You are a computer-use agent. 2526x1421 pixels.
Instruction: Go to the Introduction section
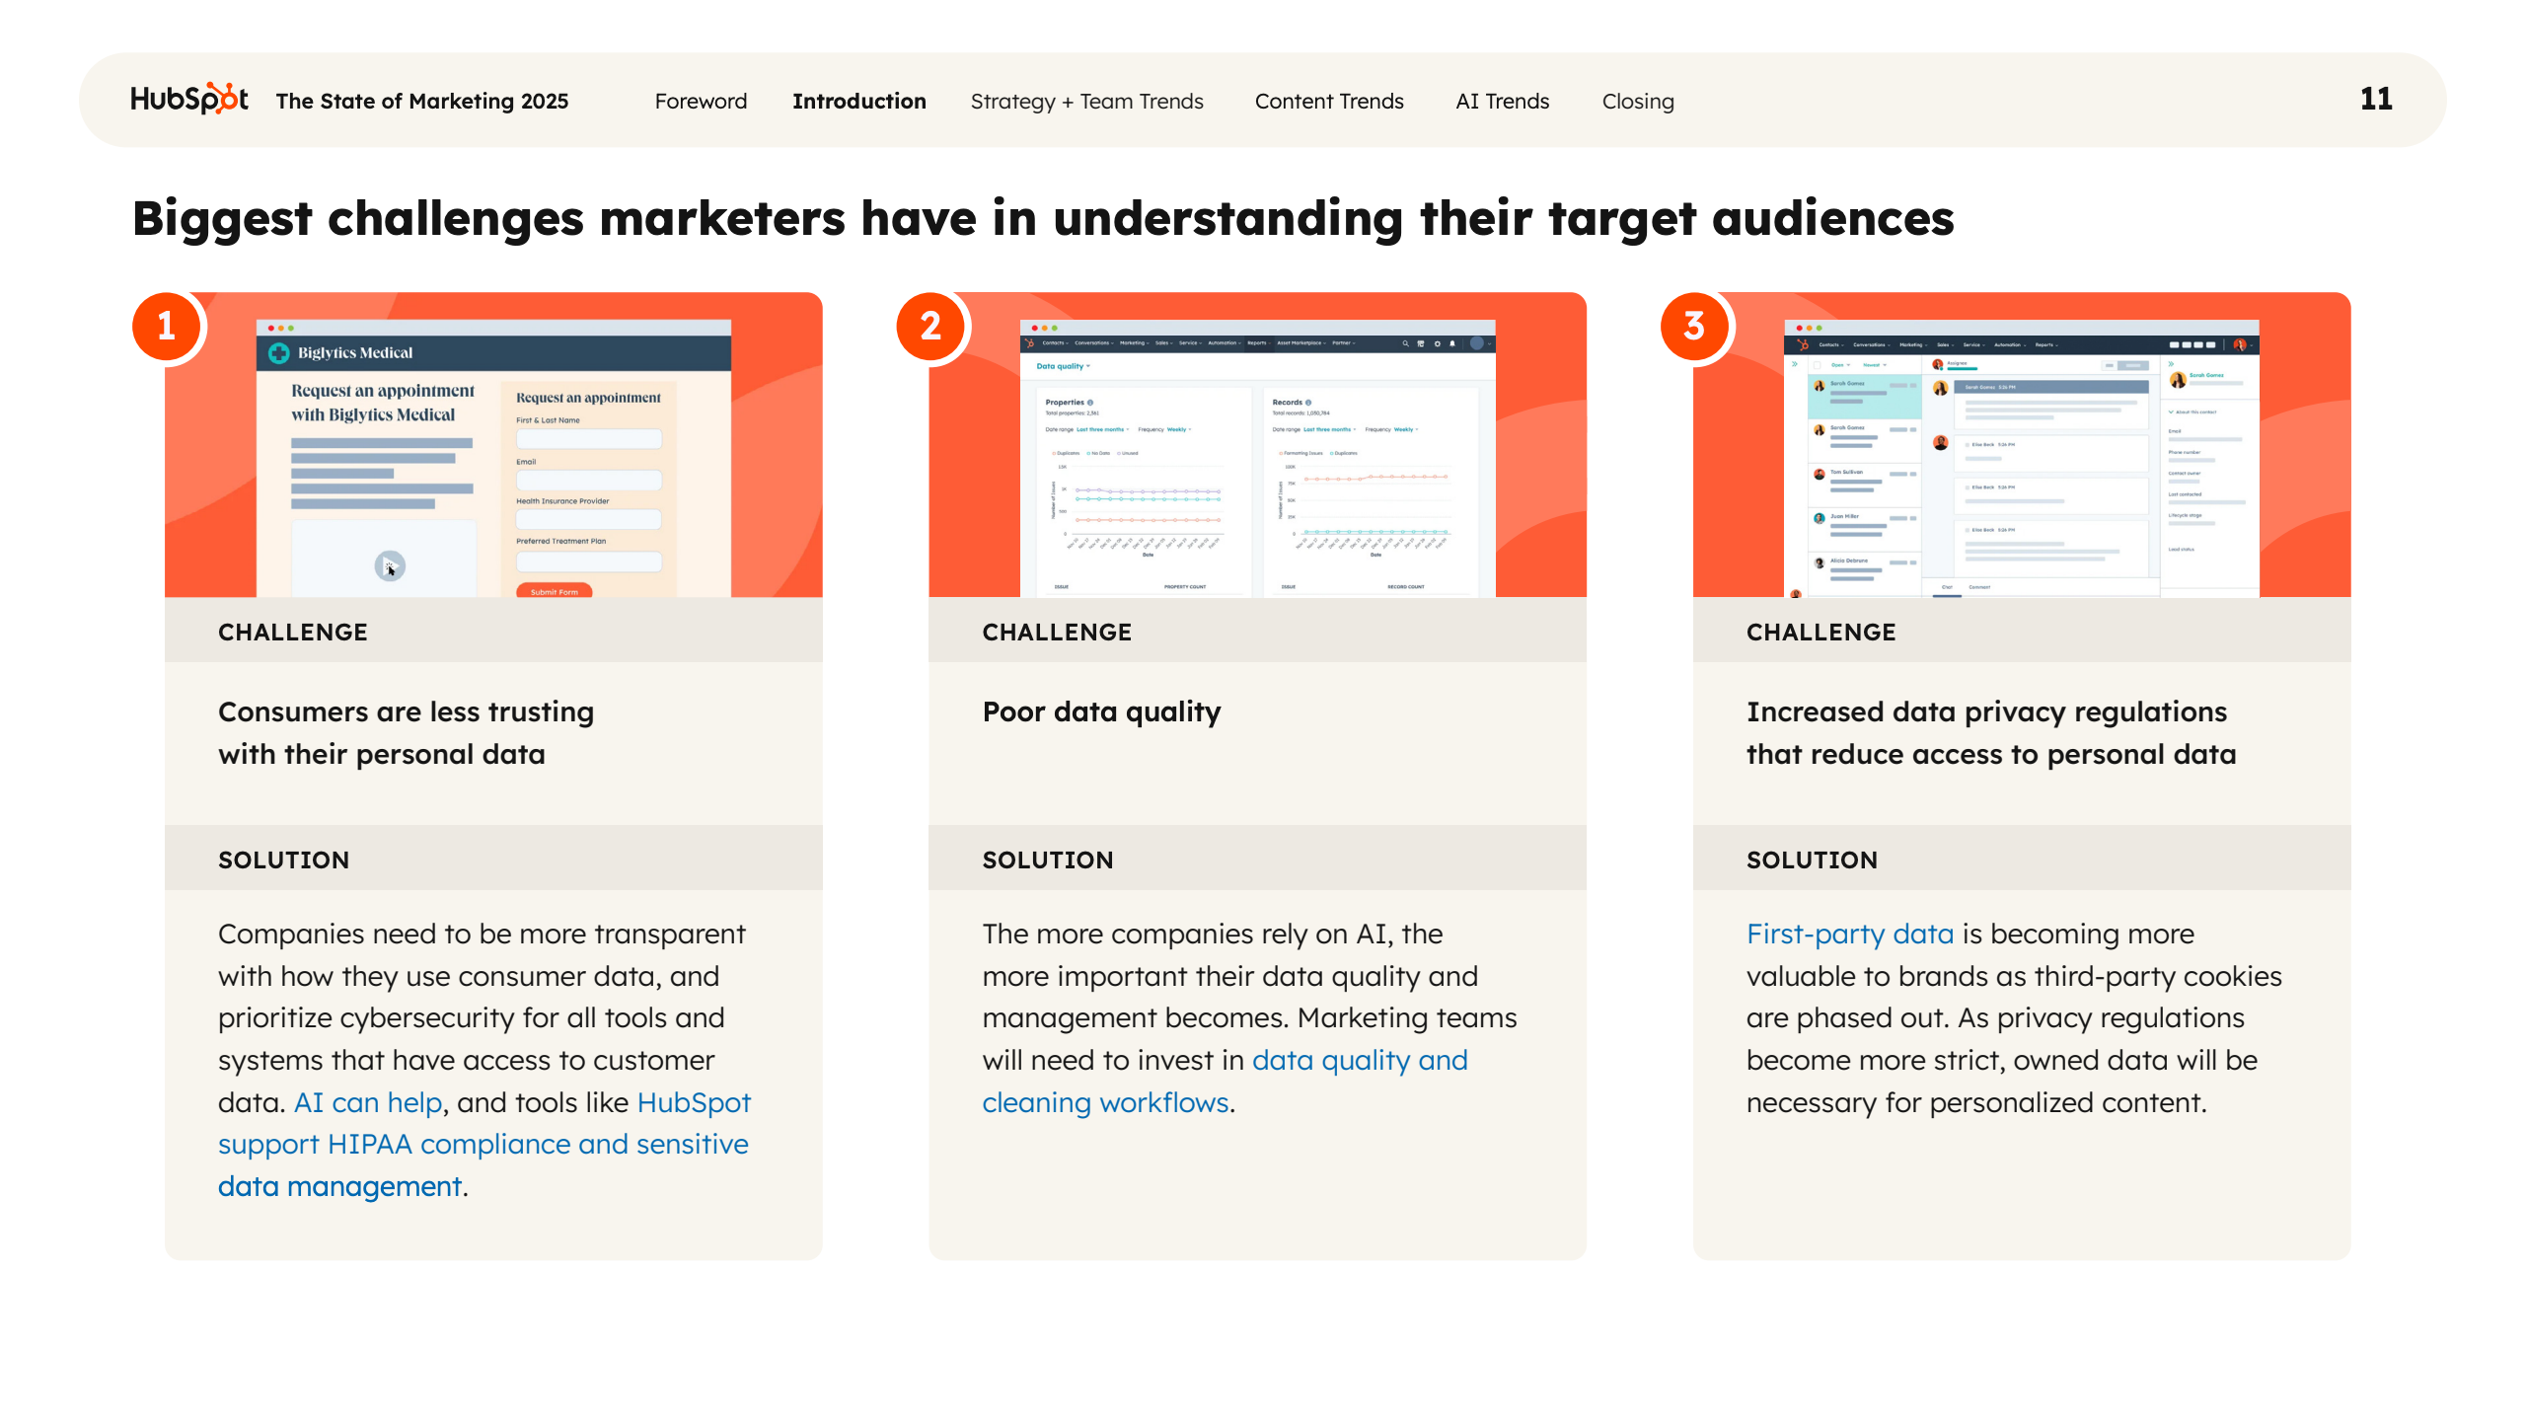click(858, 101)
